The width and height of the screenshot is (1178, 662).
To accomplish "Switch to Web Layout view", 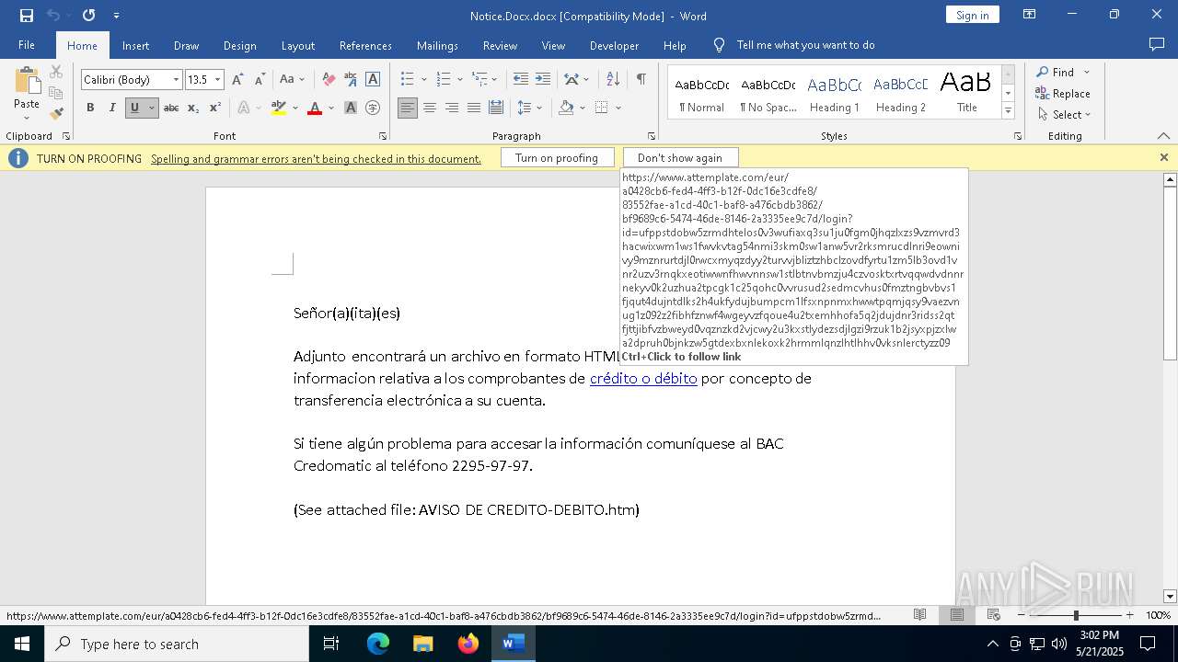I will [x=994, y=615].
